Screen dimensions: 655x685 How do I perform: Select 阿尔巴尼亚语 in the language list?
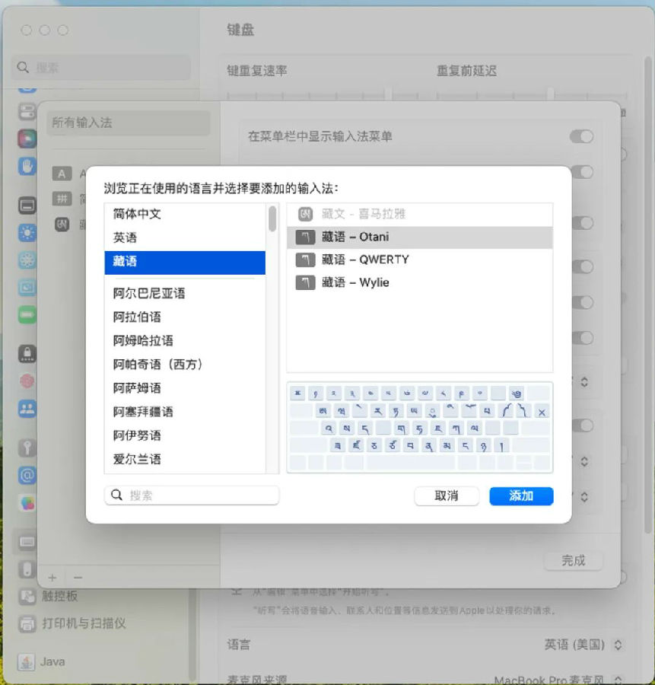coord(185,293)
